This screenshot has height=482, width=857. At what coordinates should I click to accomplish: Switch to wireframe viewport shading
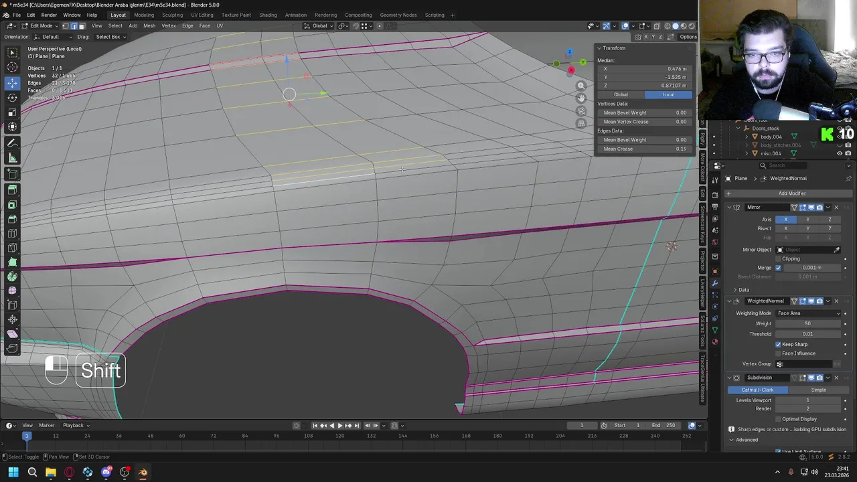coord(667,26)
